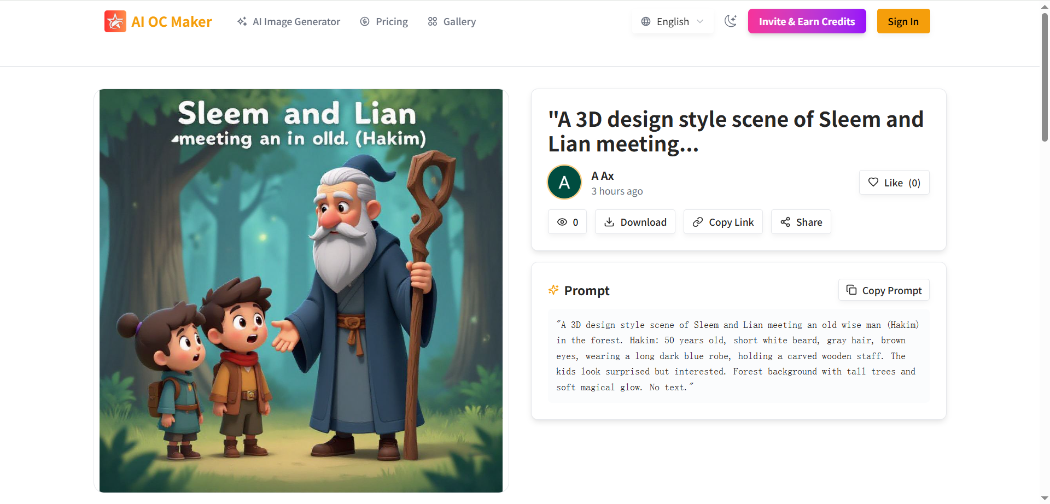Share the image via Share button

pos(801,222)
